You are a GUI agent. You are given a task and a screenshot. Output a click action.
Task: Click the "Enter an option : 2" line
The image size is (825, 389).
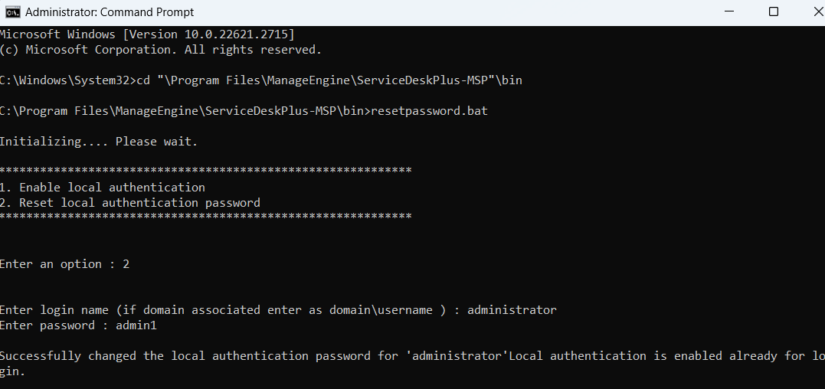64,264
